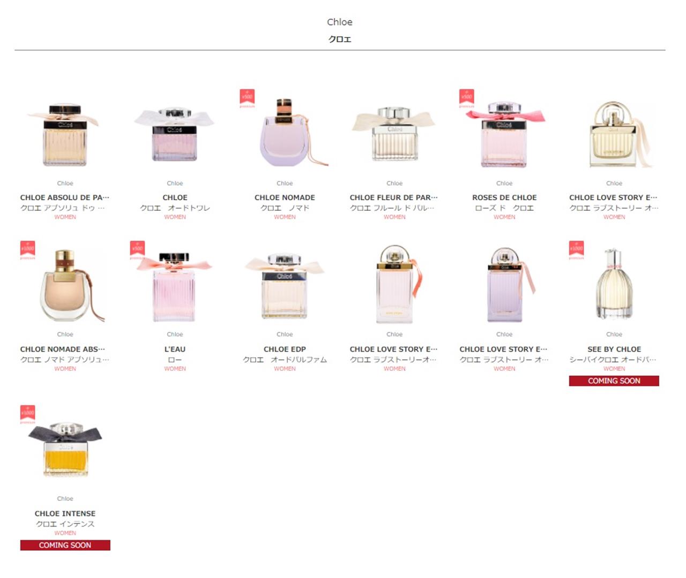The image size is (686, 578).
Task: Click the premium badge on See By Chloe
Action: point(577,250)
